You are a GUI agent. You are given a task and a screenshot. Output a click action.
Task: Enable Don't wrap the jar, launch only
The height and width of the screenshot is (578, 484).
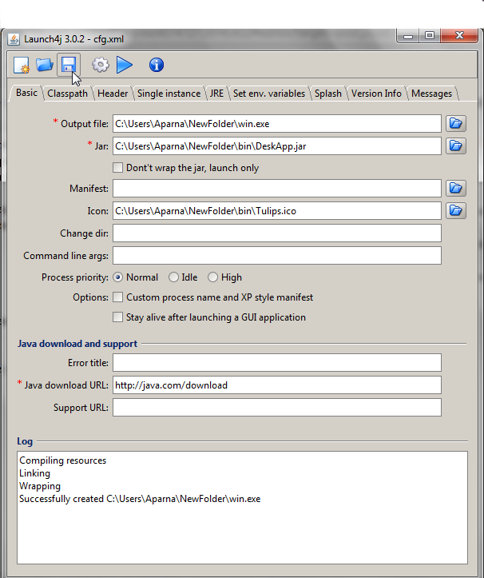pos(117,168)
